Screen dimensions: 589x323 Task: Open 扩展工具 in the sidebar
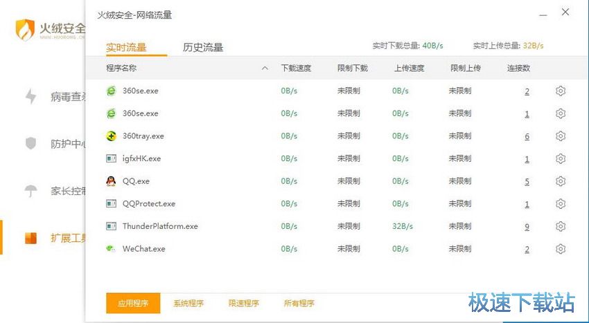point(69,238)
